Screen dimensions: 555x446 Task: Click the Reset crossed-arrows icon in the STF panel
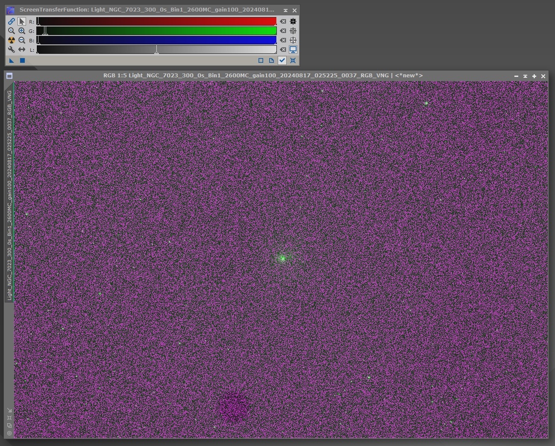(x=293, y=61)
